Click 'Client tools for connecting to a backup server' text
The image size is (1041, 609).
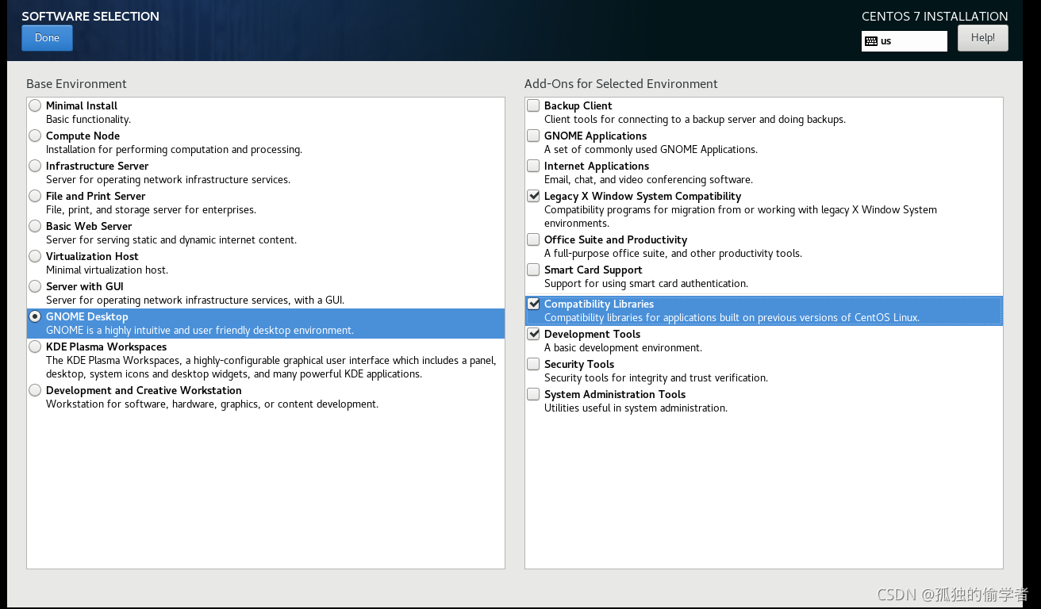point(695,120)
